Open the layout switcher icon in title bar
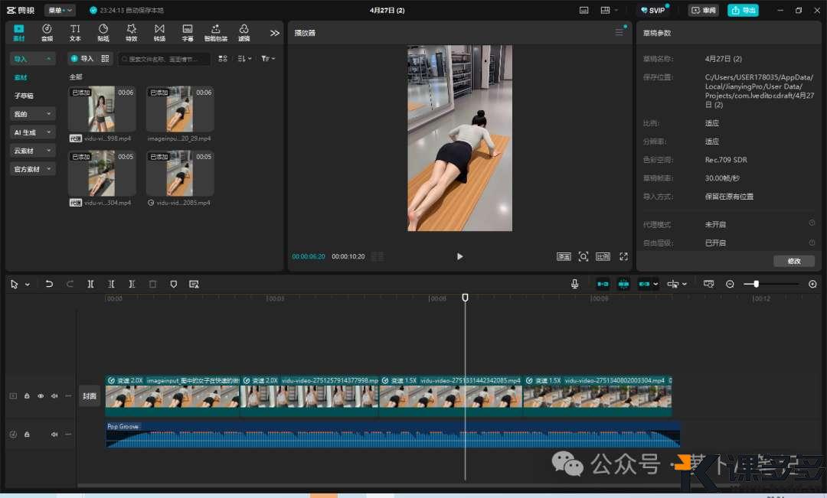This screenshot has height=498, width=827. point(606,10)
